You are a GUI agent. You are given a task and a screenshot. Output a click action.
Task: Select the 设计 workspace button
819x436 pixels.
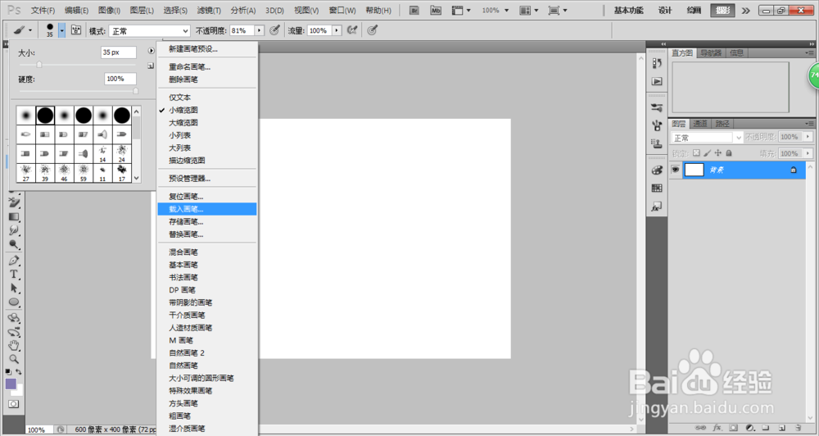click(665, 11)
